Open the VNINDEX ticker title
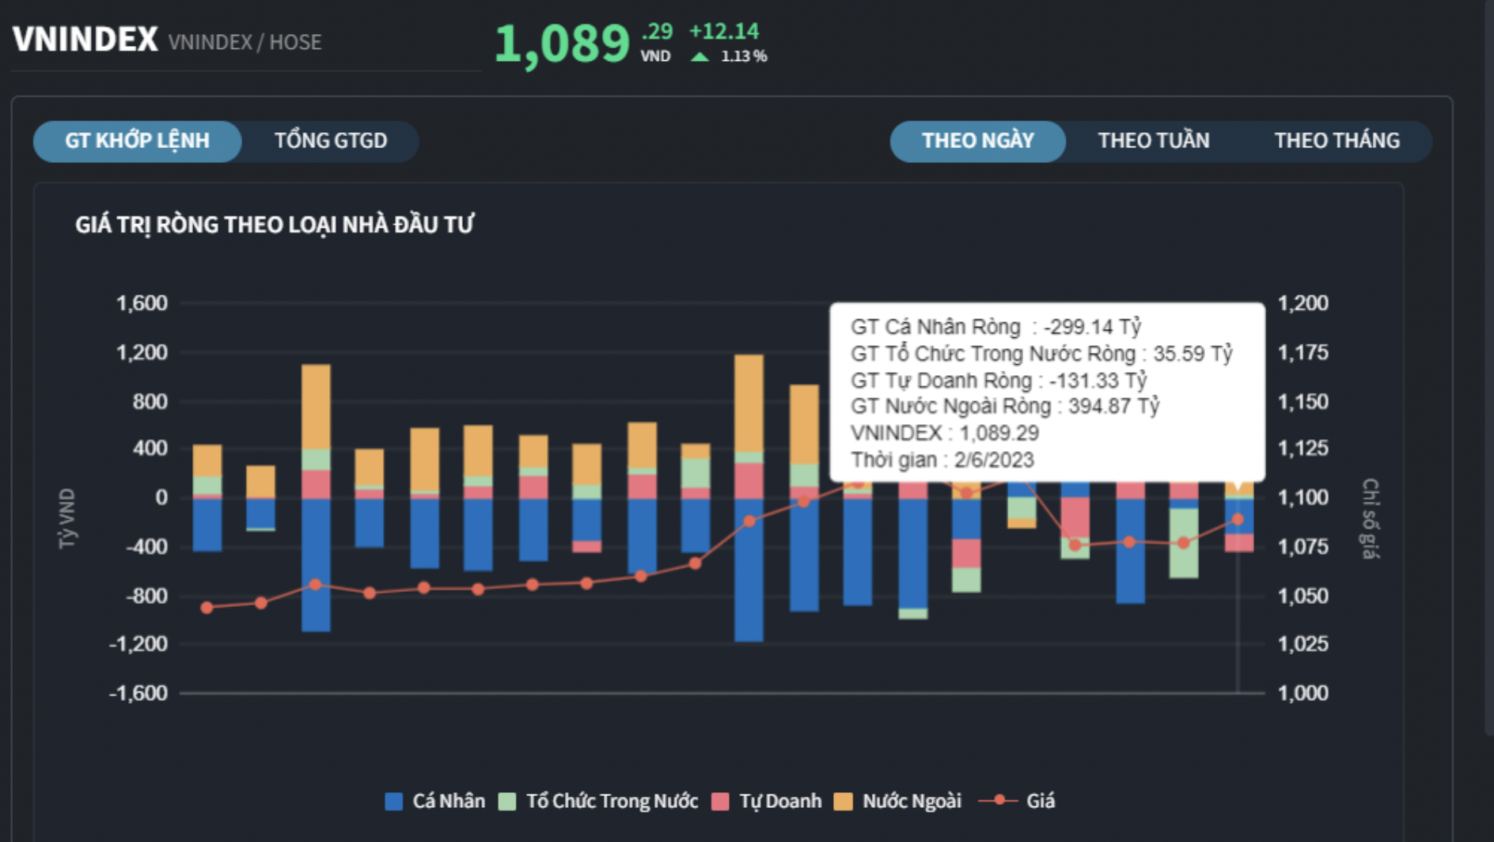Screen dimensions: 1494x842 click(85, 40)
